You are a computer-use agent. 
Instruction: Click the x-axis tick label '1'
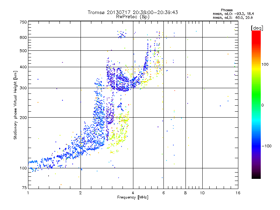28,193
